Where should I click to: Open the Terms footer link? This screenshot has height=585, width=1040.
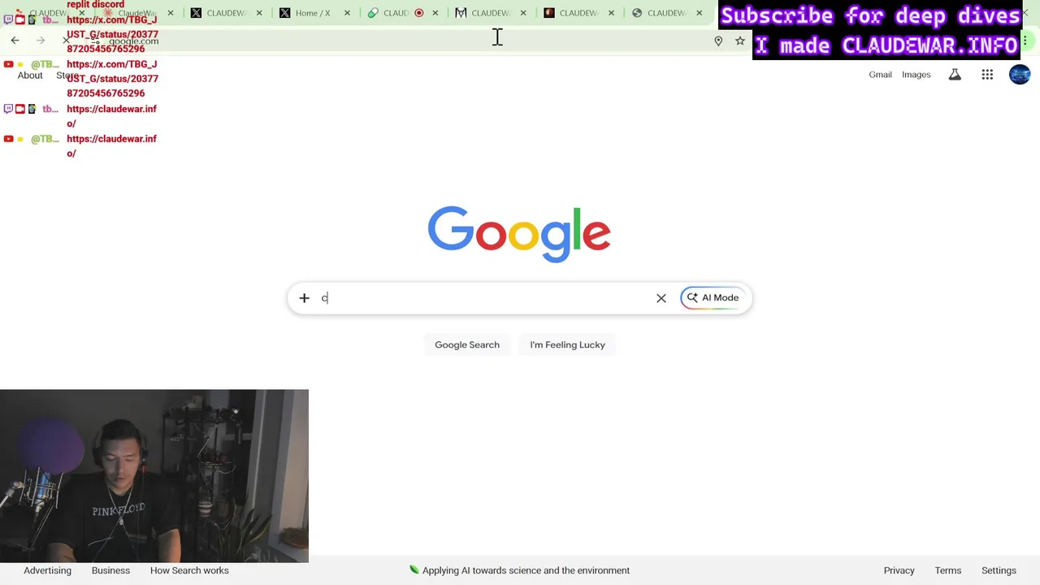(x=947, y=570)
